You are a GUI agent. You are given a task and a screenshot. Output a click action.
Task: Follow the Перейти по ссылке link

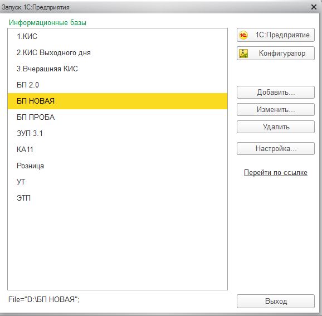click(x=276, y=173)
